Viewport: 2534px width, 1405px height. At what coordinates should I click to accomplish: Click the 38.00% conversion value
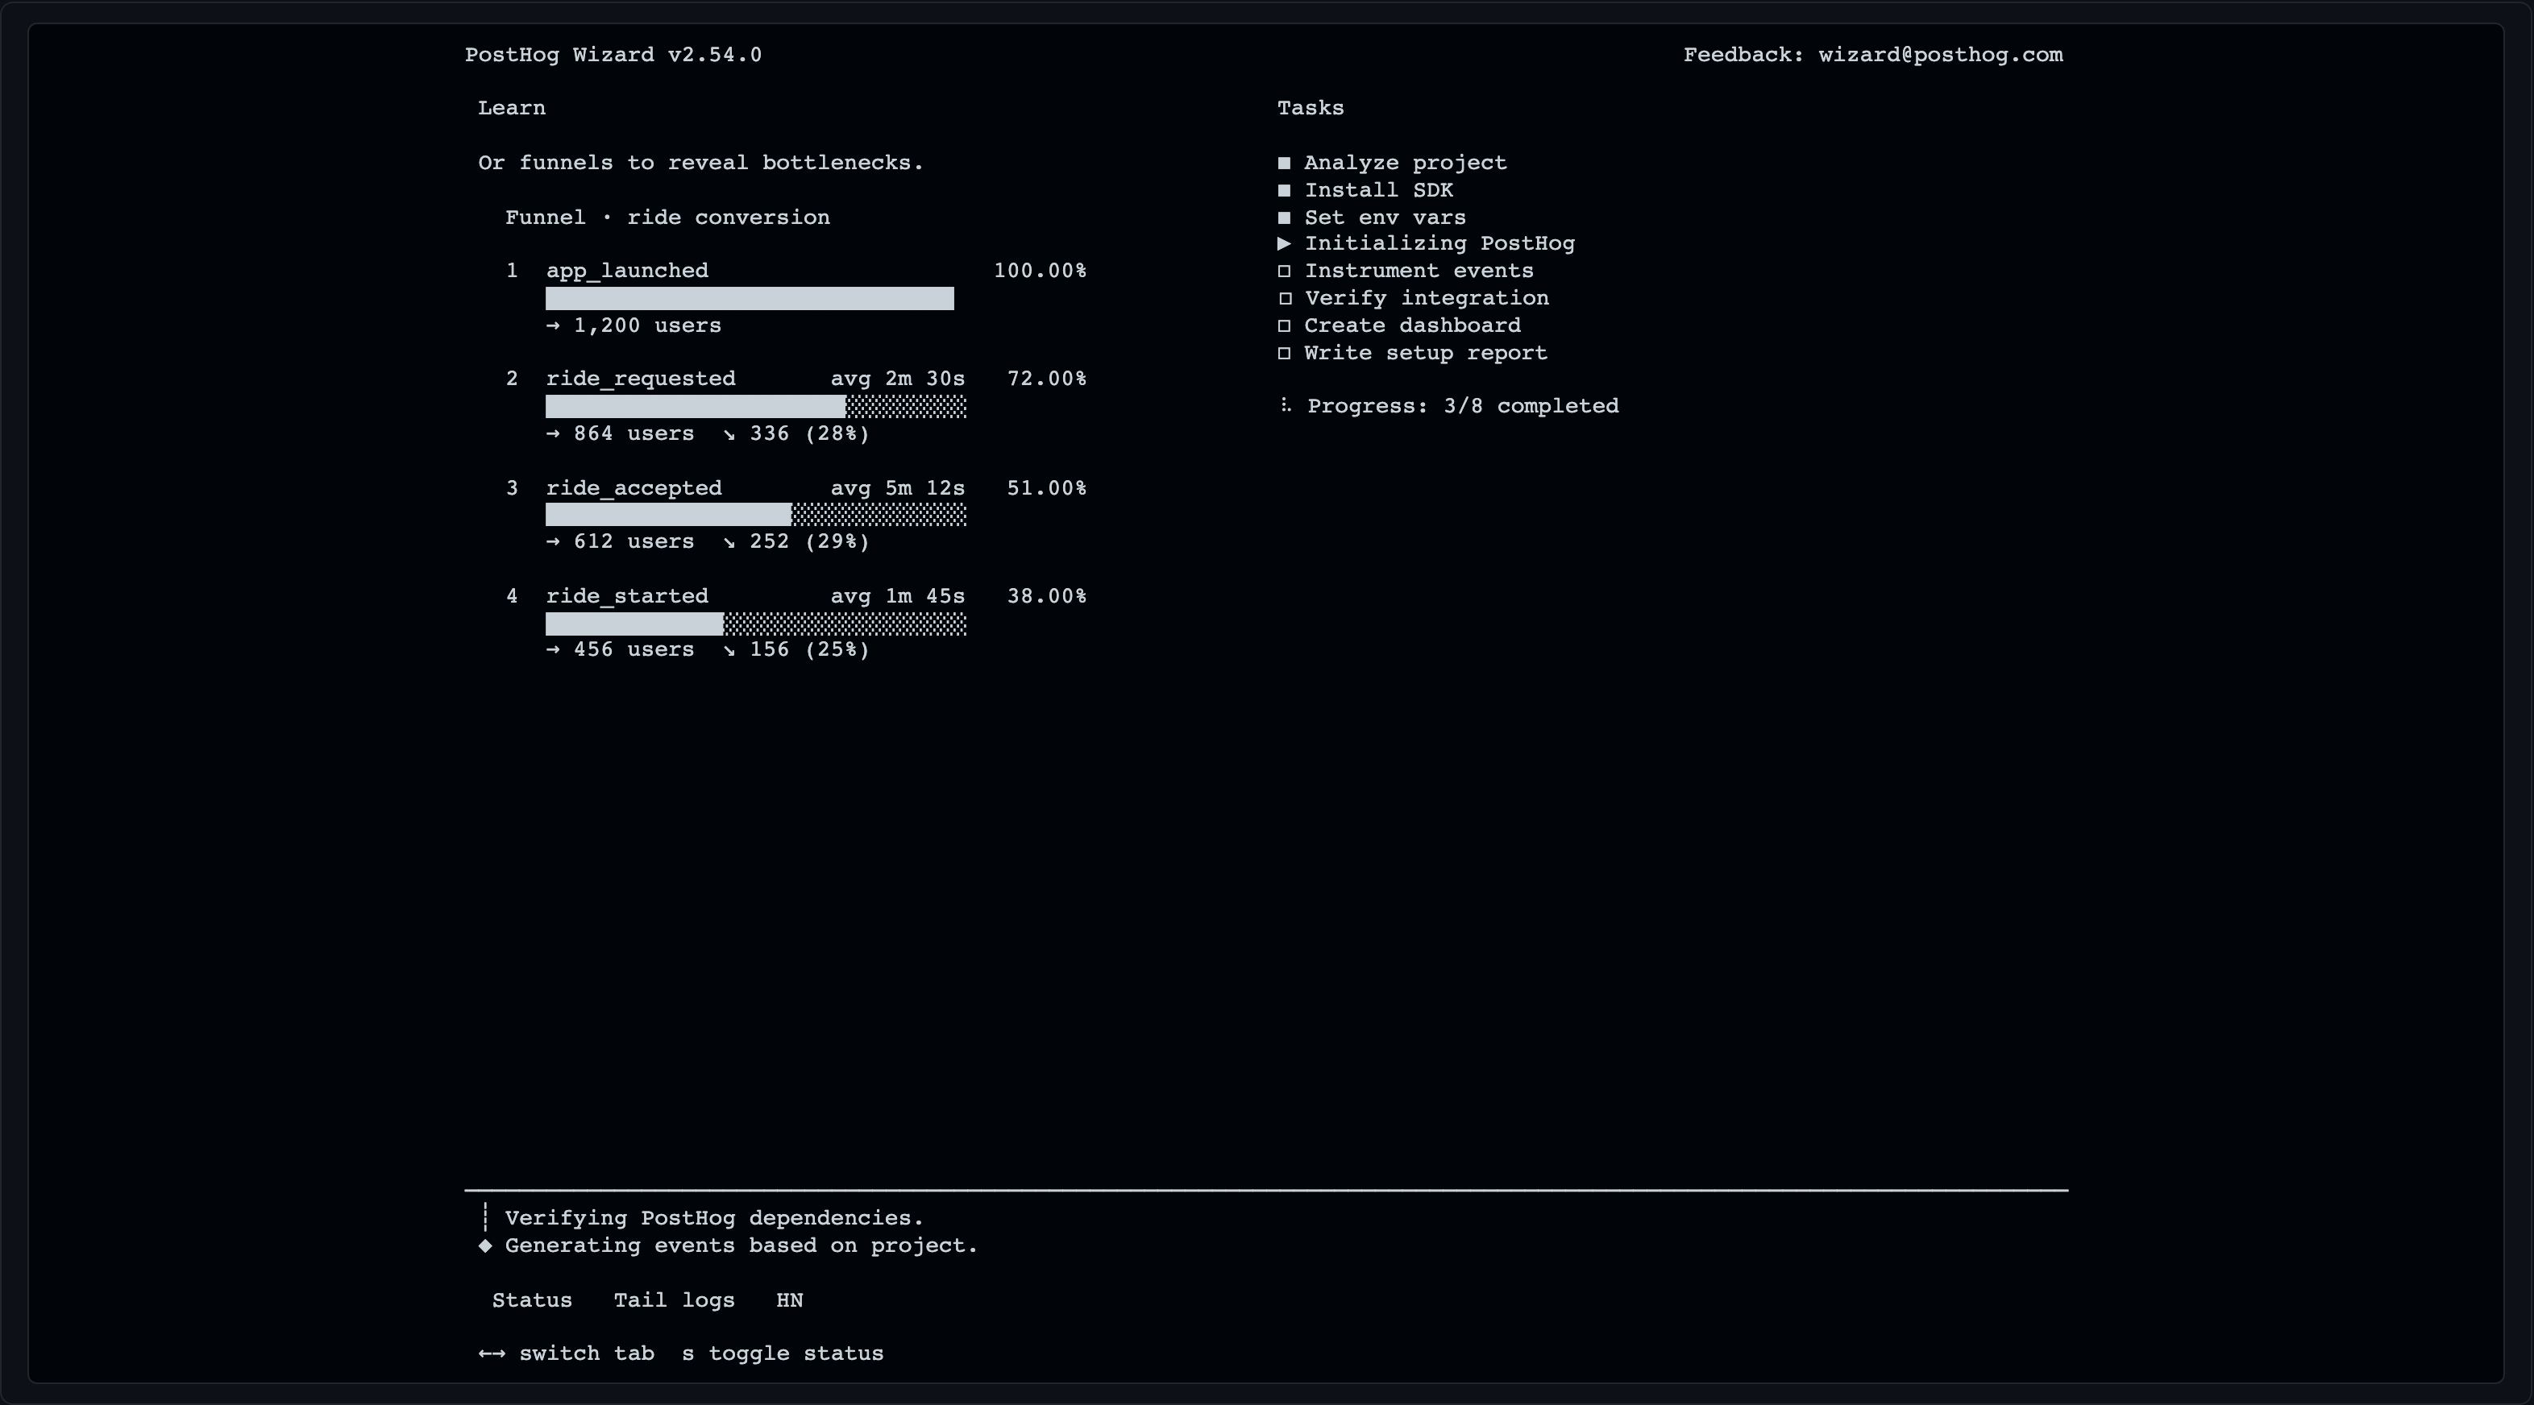click(x=1047, y=597)
